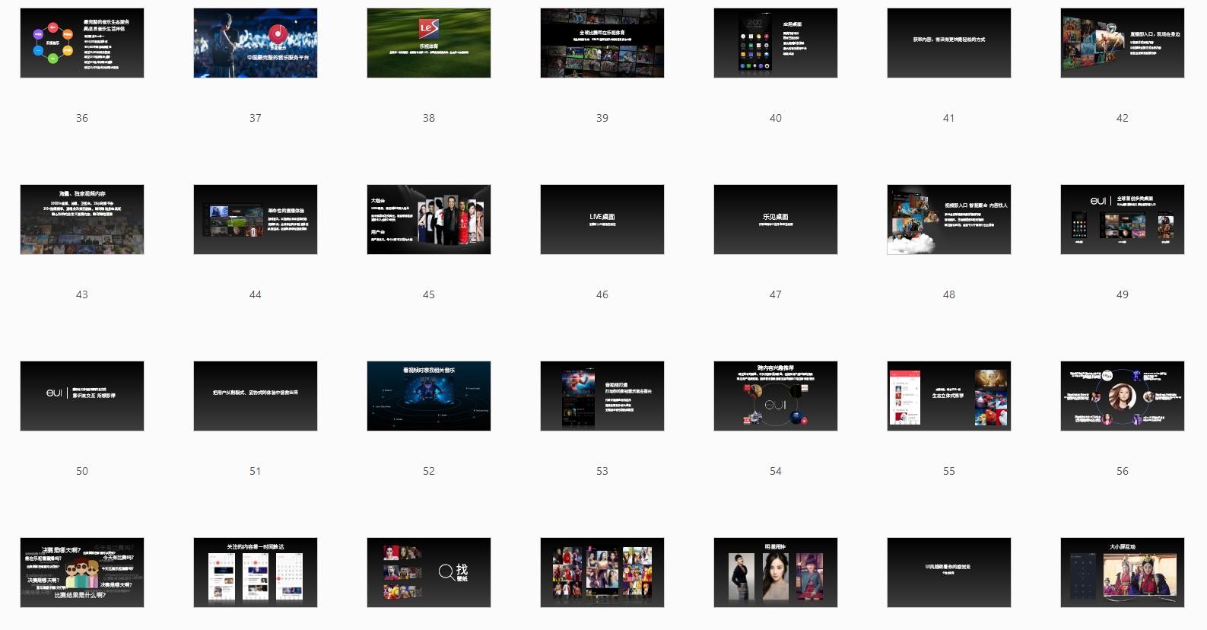Select the 明星闹钟 slide with three women
Image resolution: width=1207 pixels, height=630 pixels.
(x=776, y=573)
